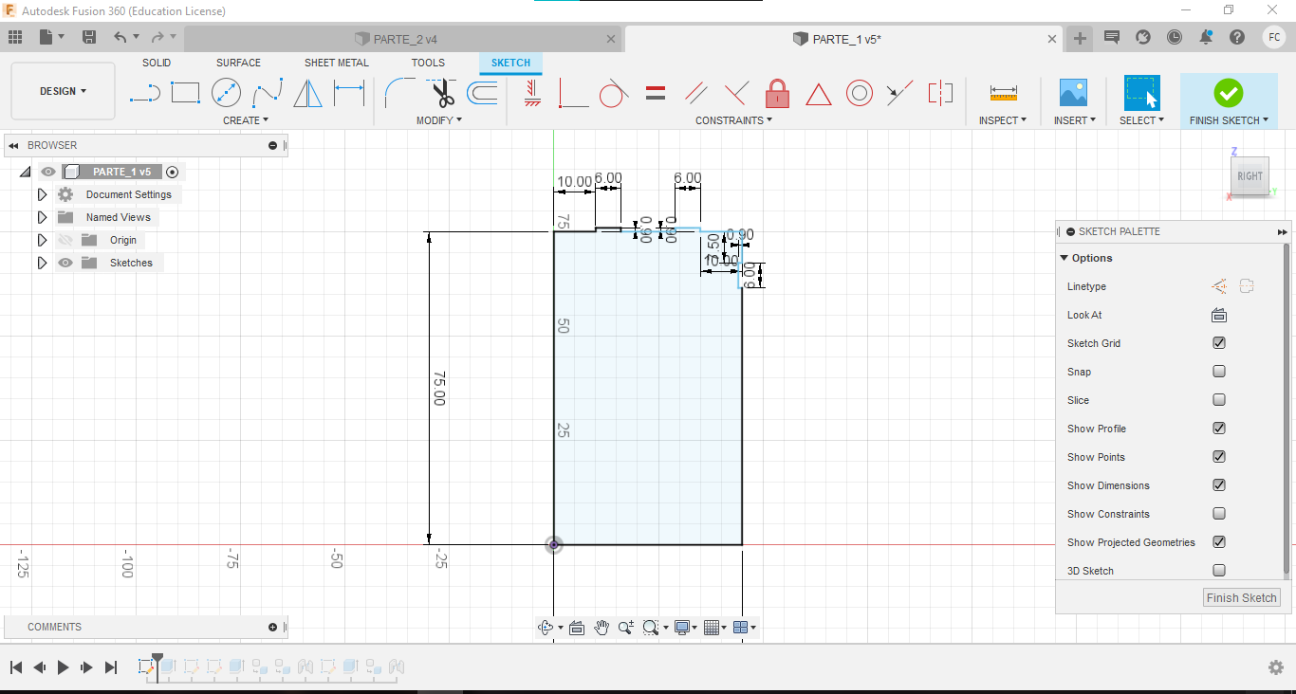Switch to the SURFACE tab

[x=238, y=63]
